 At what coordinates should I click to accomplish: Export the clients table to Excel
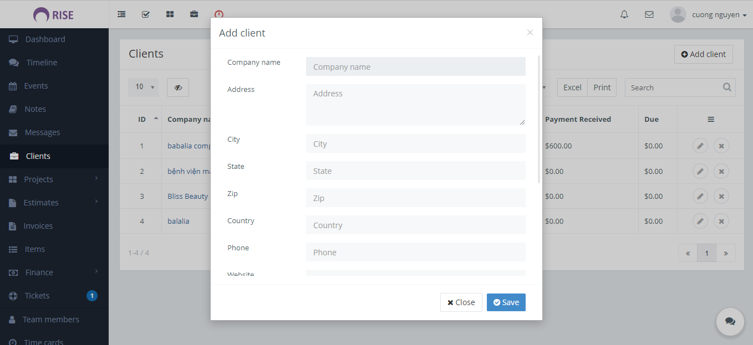point(572,87)
